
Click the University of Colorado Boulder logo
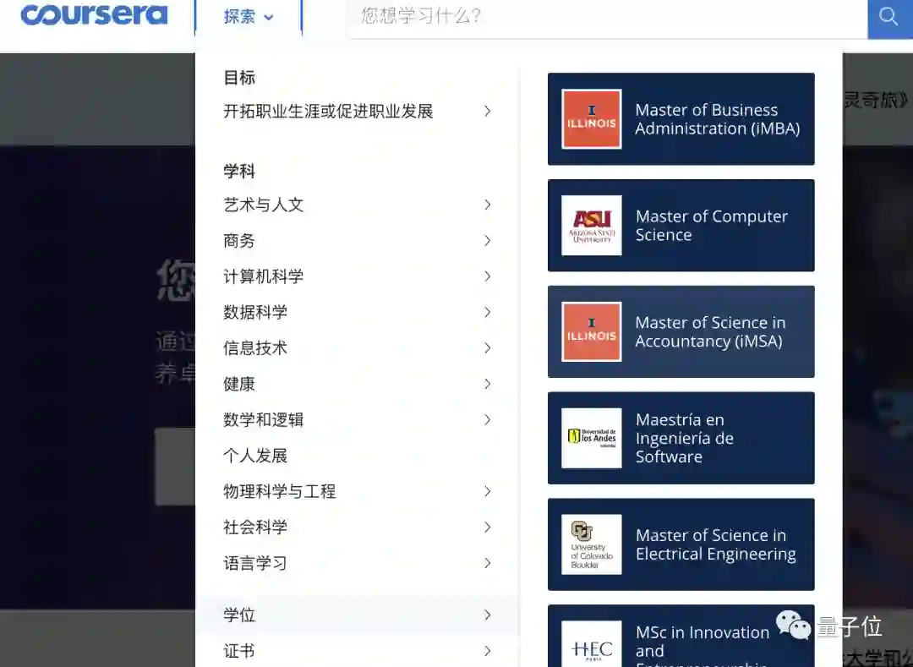(592, 544)
